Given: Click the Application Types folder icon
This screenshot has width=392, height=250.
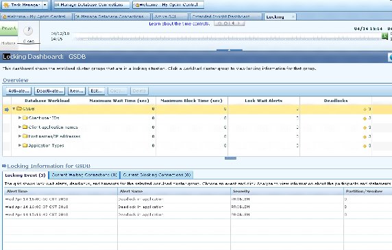Looking at the screenshot, I should [25, 145].
